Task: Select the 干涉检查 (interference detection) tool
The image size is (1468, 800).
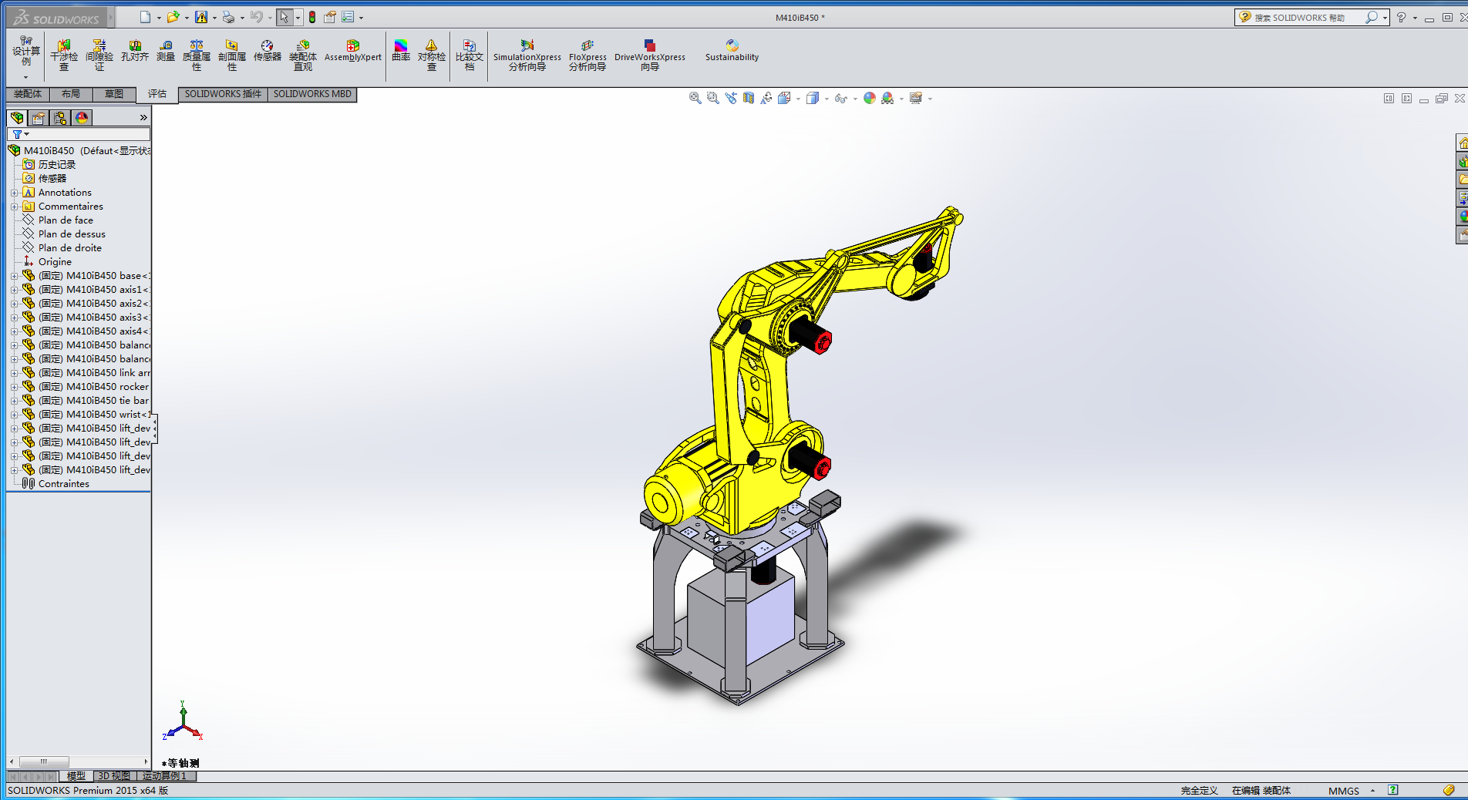Action: pyautogui.click(x=64, y=54)
